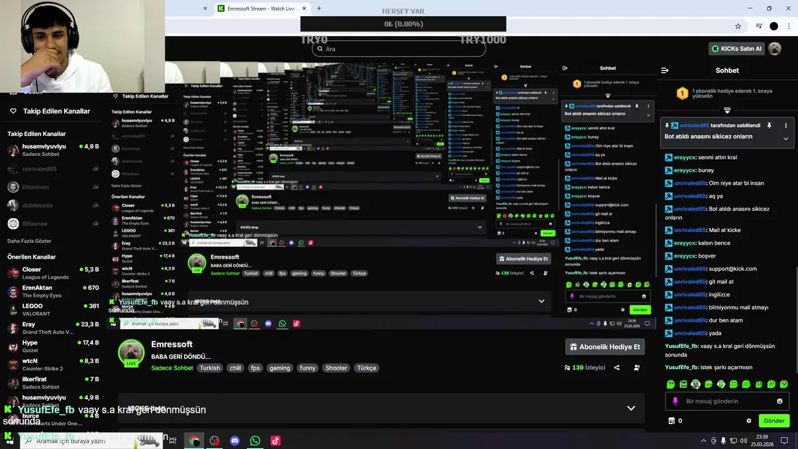Open Eray recommended channel
The image size is (798, 449).
point(53,328)
